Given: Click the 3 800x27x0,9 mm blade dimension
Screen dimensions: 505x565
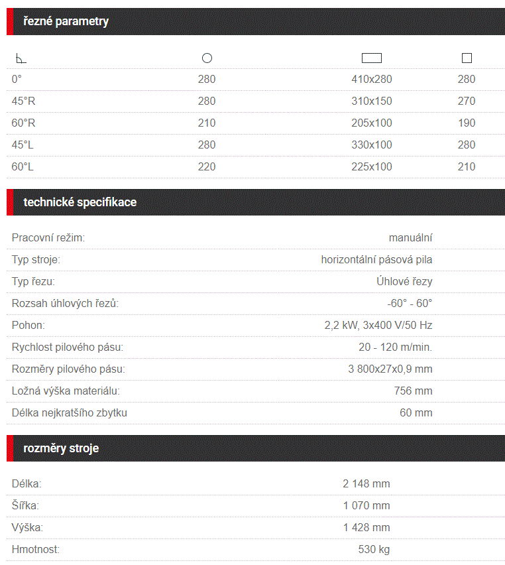Looking at the screenshot, I should [390, 369].
